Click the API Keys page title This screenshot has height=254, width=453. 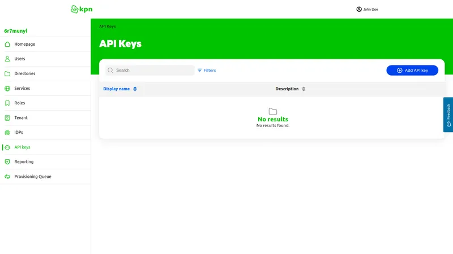point(121,44)
